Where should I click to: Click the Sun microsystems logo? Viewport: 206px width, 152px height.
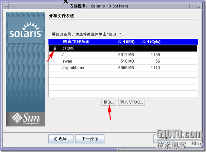(26, 119)
